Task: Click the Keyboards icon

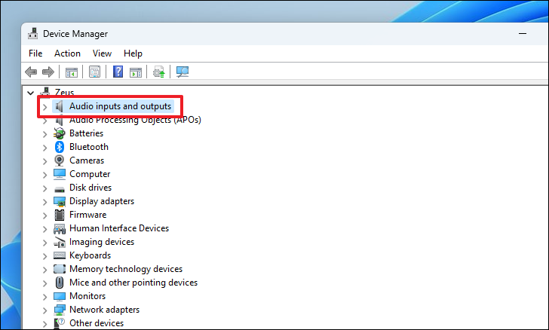Action: (x=60, y=255)
